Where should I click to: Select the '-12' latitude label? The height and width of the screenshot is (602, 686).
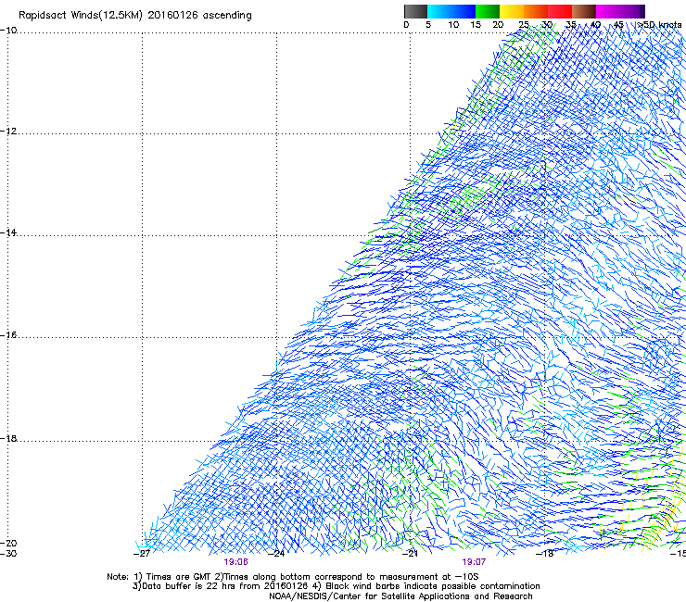pos(8,132)
